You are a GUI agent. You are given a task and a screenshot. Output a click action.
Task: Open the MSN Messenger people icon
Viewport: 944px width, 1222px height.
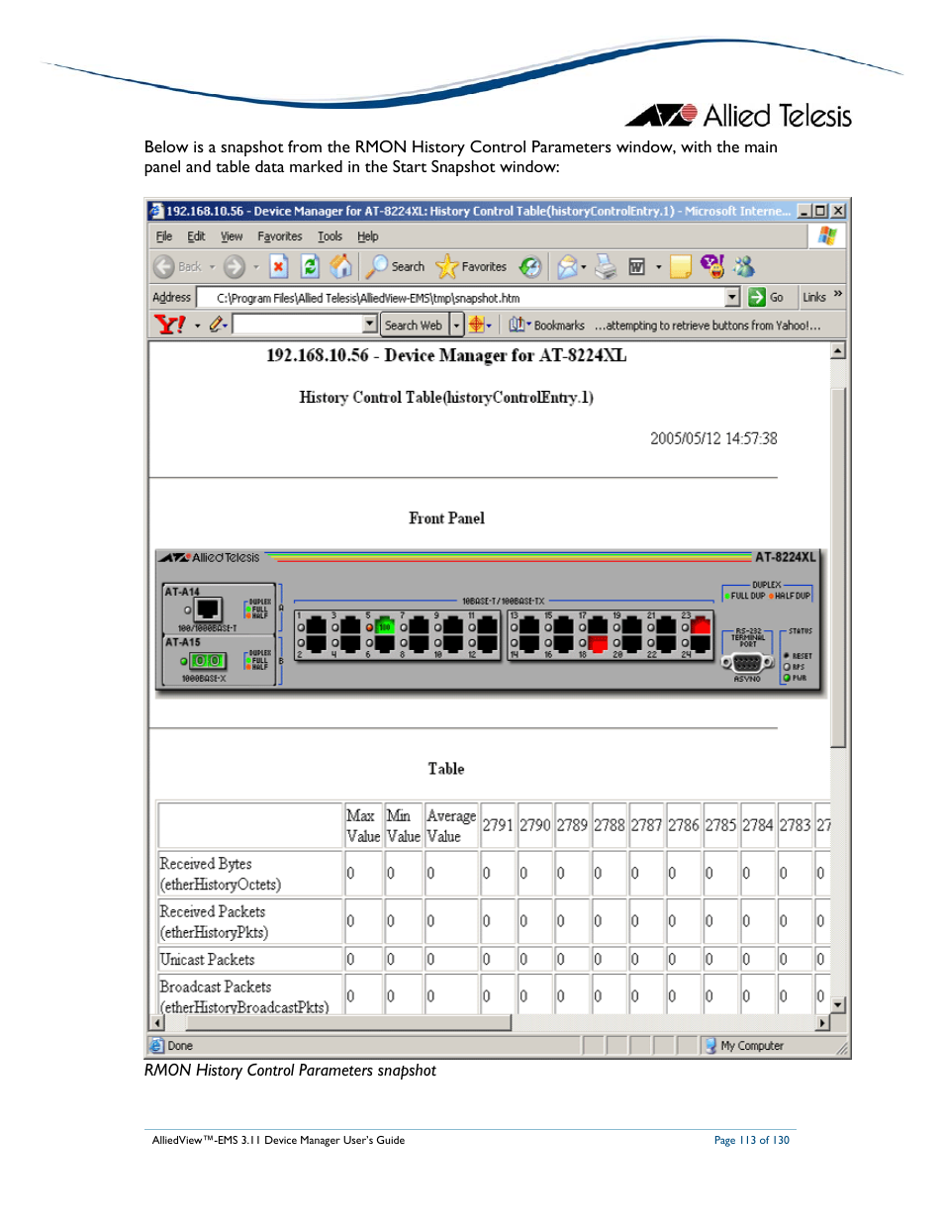pos(744,266)
